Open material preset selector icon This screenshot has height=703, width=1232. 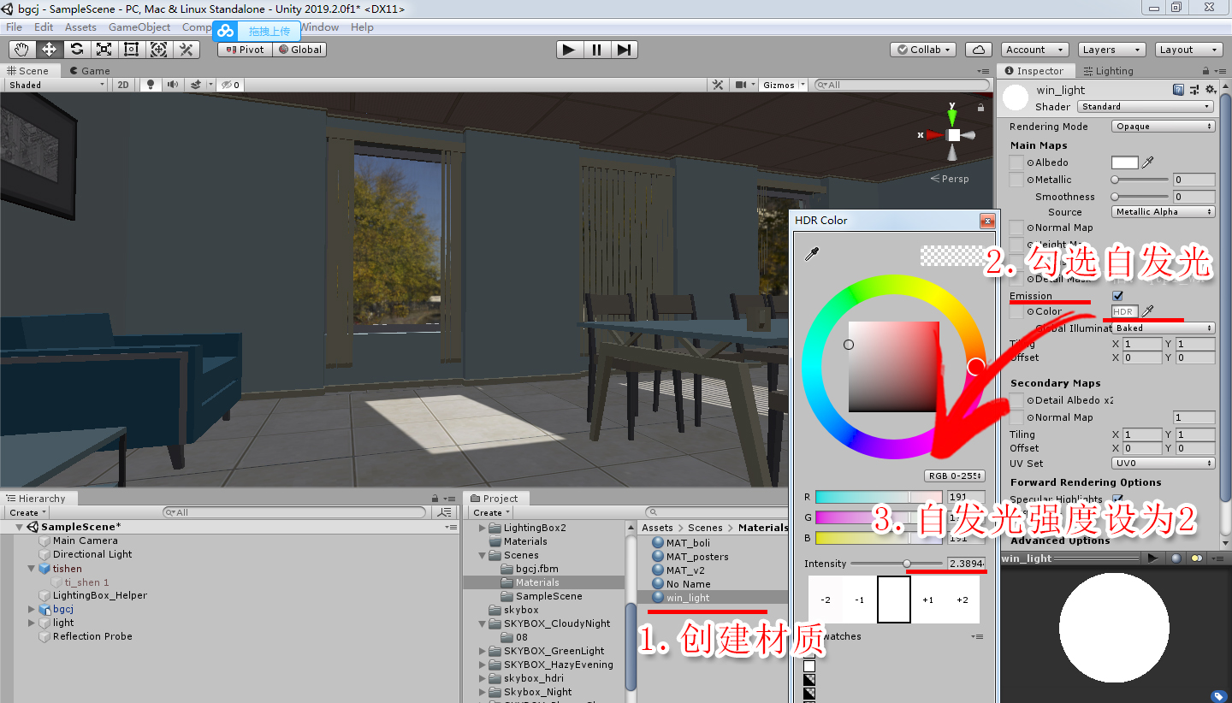click(x=1195, y=90)
